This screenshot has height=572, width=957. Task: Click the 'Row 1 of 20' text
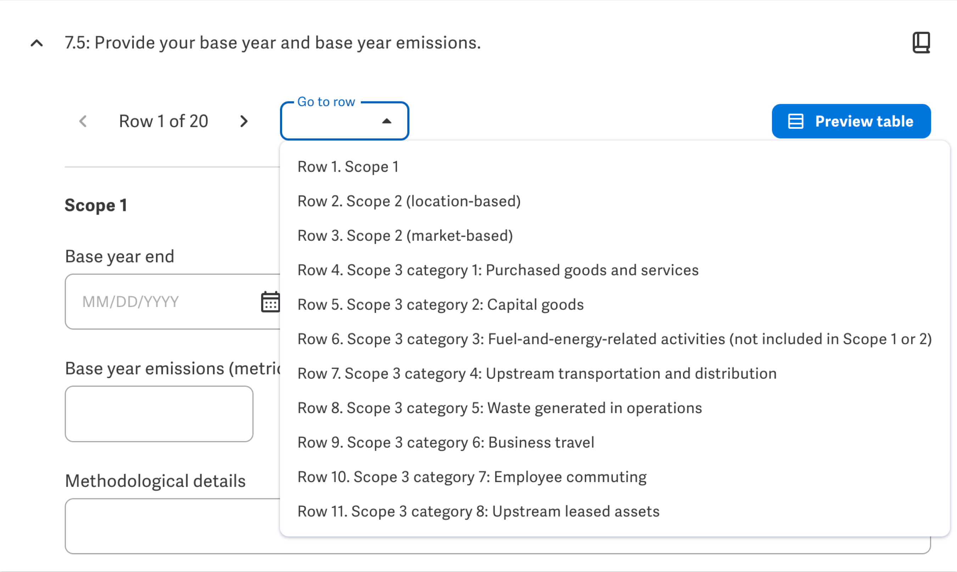coord(163,121)
